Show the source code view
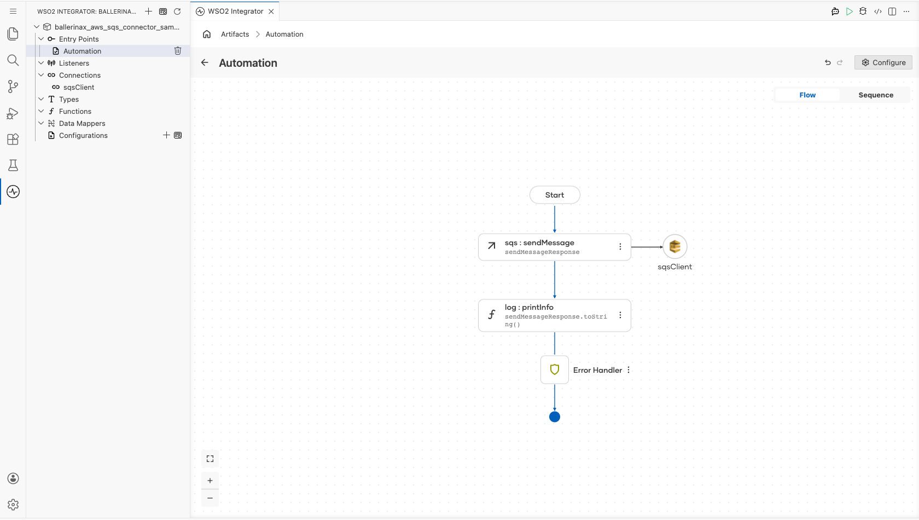 pos(878,11)
